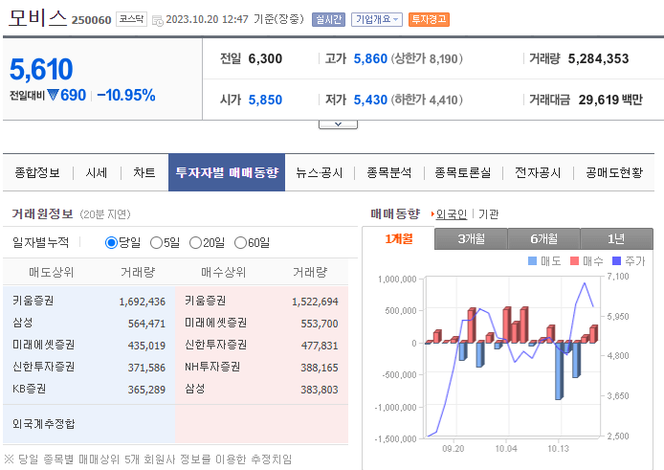The width and height of the screenshot is (664, 470).
Task: Click the down triangle price change icon
Action: (53, 95)
